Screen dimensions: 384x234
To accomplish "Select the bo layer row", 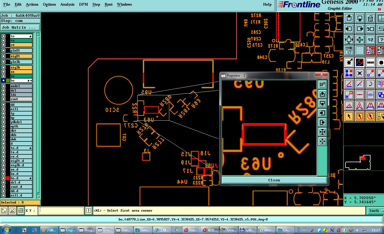I will (21, 80).
